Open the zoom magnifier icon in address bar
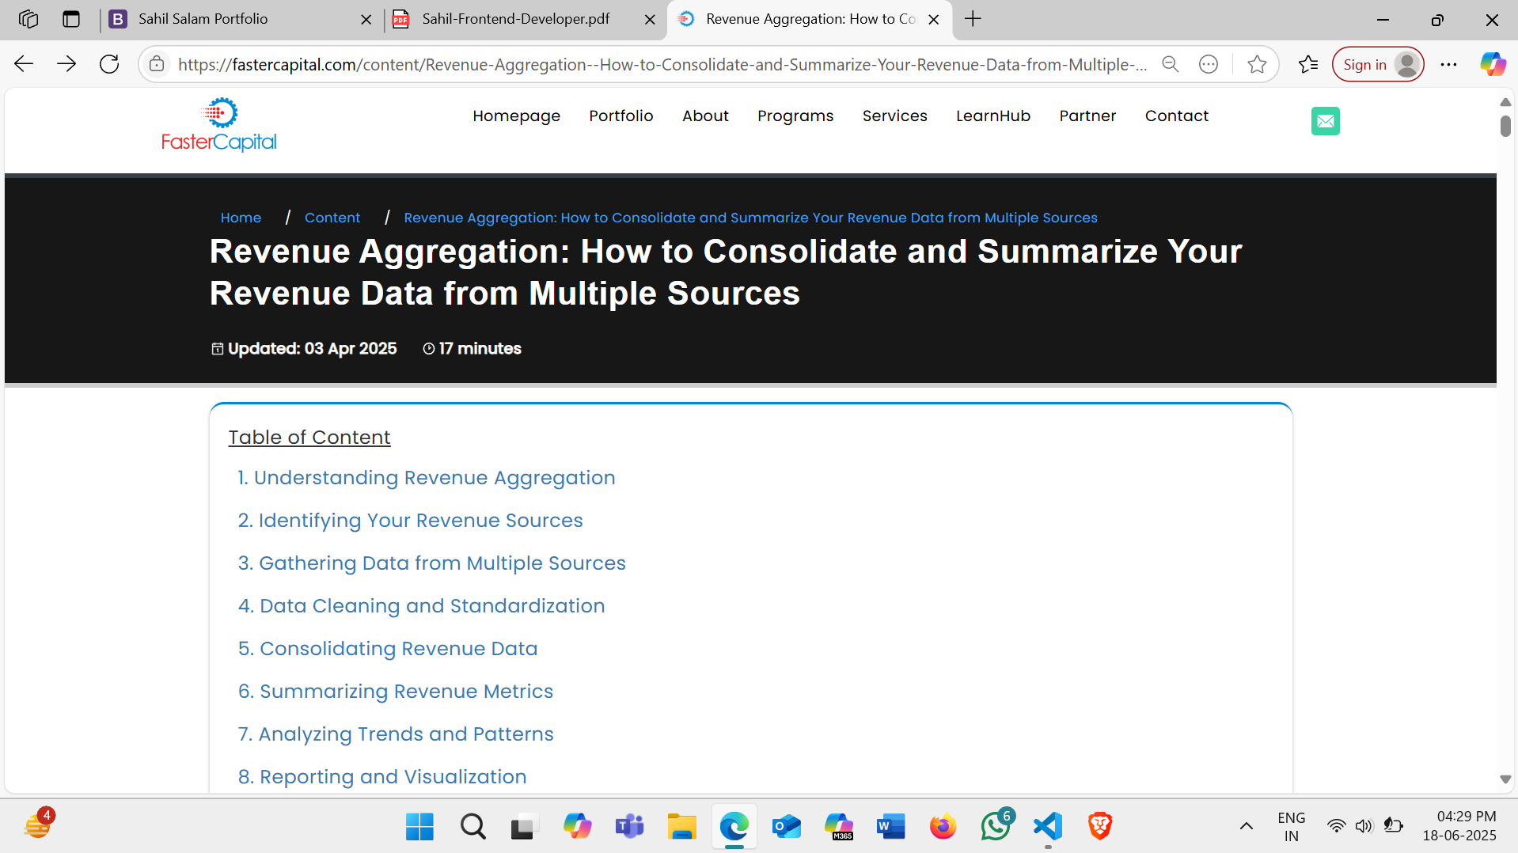 [x=1170, y=64]
